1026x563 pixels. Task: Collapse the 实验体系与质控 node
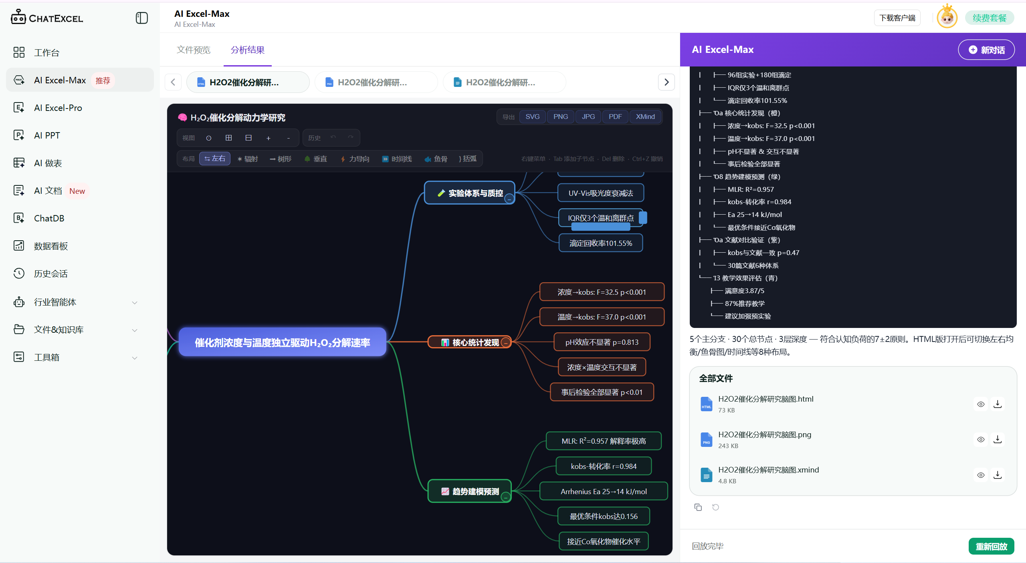(509, 199)
